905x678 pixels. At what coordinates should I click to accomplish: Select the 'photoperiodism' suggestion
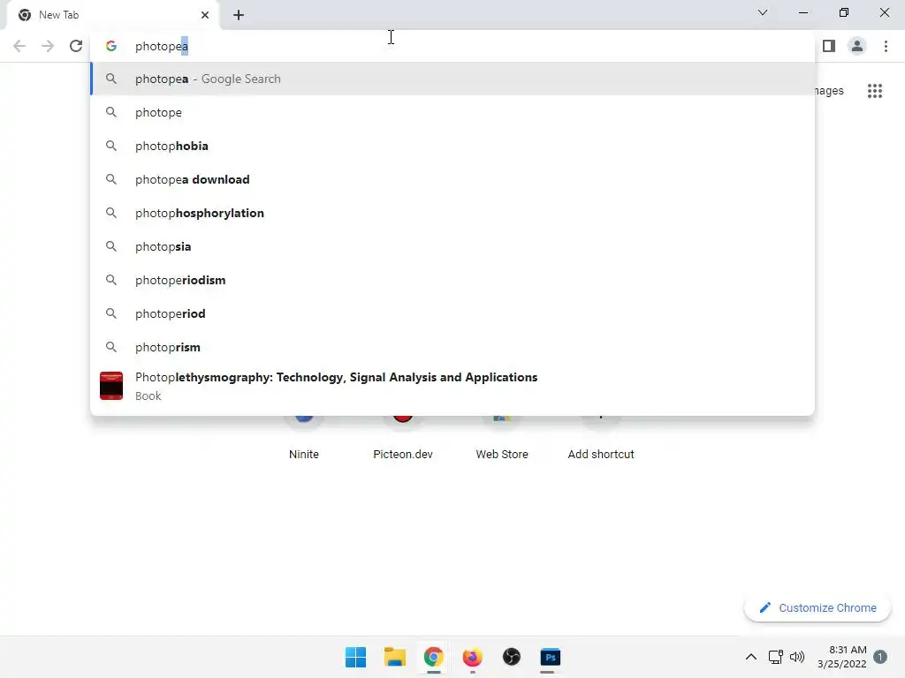tap(452, 280)
